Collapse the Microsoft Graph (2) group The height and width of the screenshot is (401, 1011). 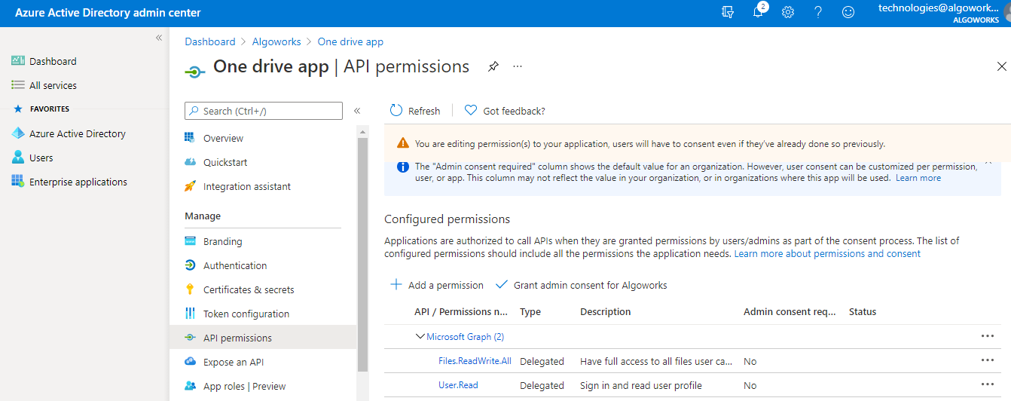[x=420, y=337]
